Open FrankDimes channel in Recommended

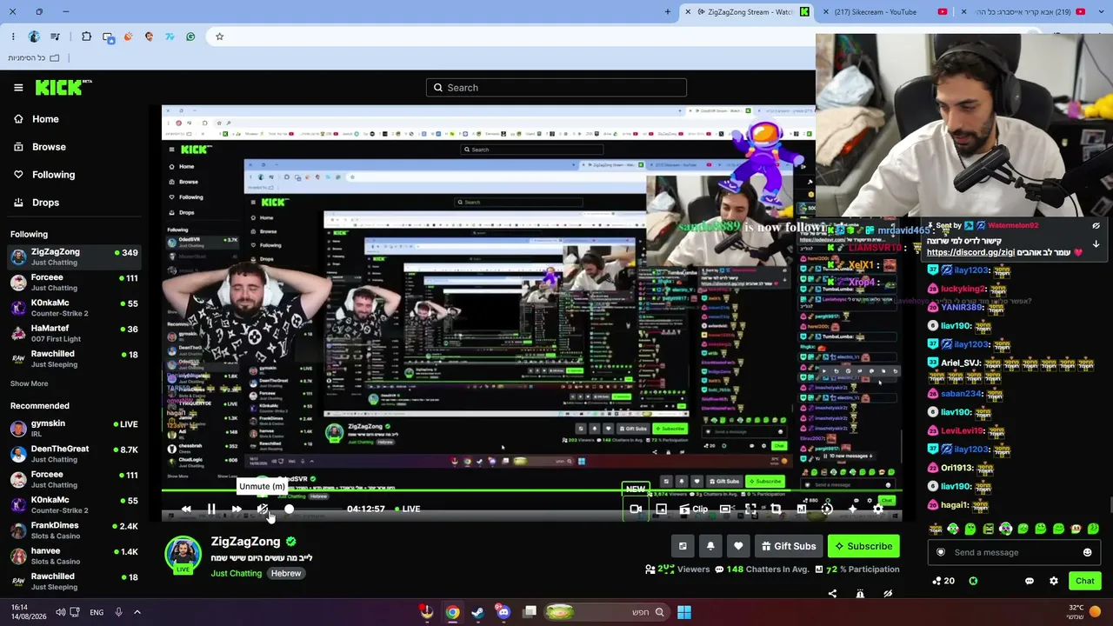[x=74, y=530]
